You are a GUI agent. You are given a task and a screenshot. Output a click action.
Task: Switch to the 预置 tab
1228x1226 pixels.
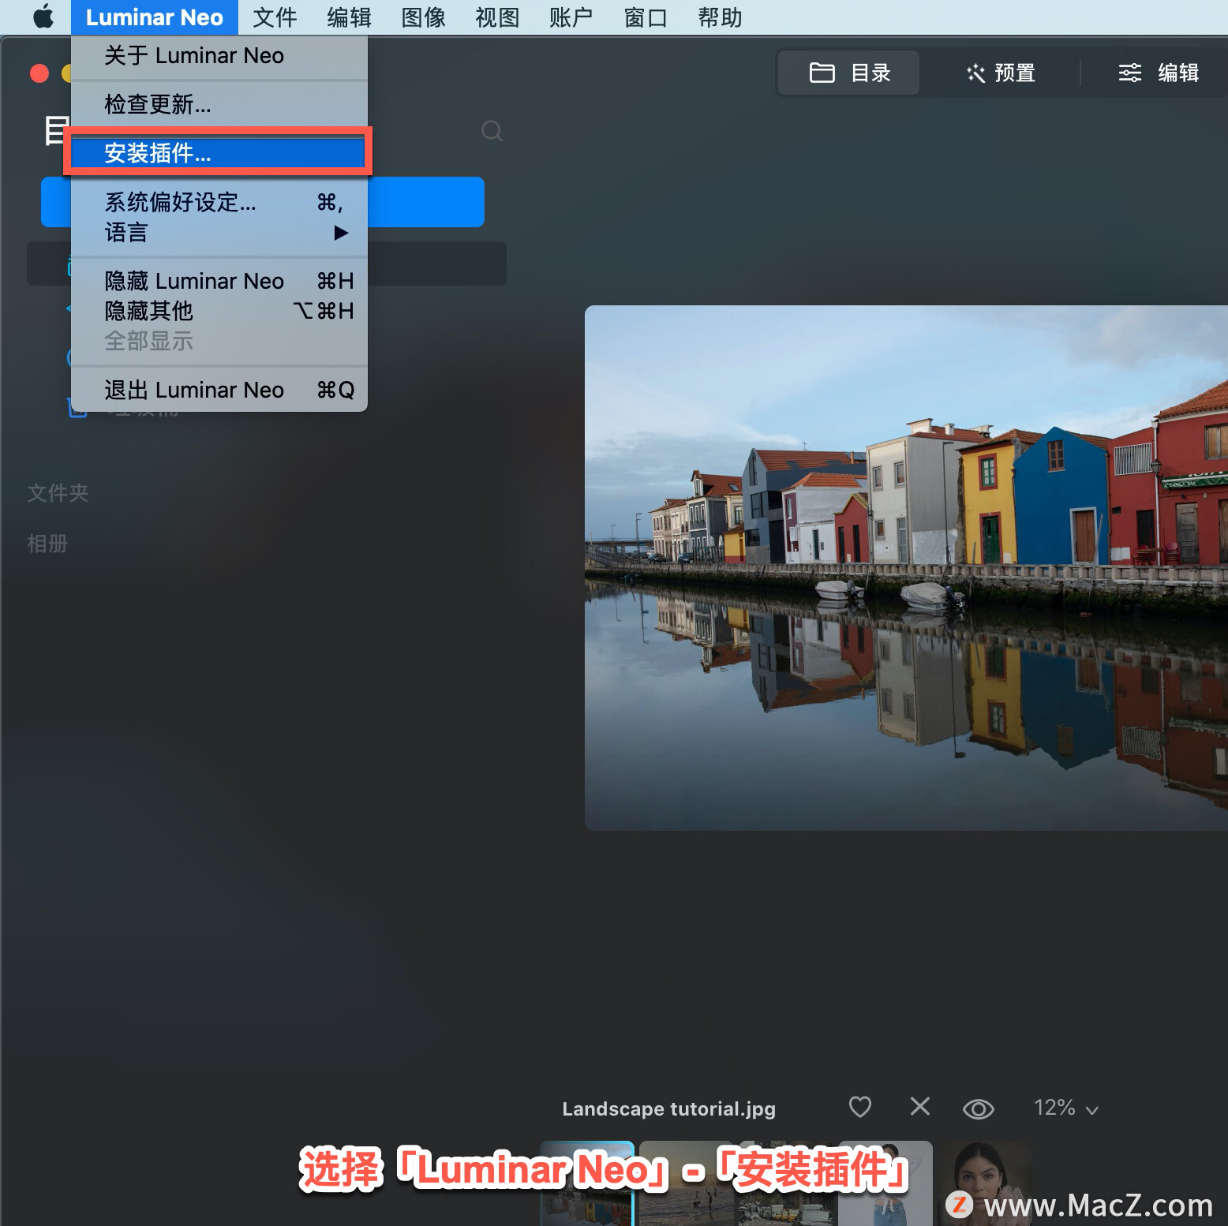tap(1001, 73)
